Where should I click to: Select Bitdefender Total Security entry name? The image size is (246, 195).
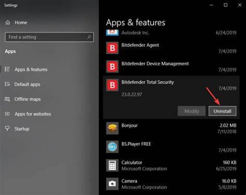click(148, 82)
